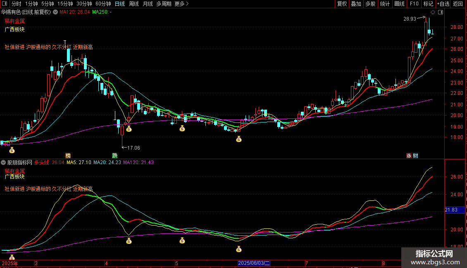467x268 pixels.
Task: Click the MA5: 27.10 indicator value
Action: click(79, 162)
